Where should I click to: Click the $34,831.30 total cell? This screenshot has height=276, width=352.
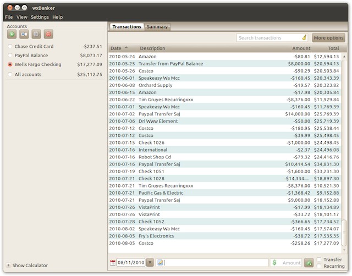click(x=326, y=164)
